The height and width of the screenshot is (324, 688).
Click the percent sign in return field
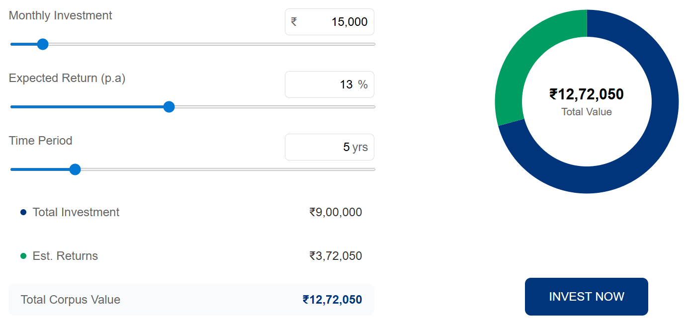363,84
